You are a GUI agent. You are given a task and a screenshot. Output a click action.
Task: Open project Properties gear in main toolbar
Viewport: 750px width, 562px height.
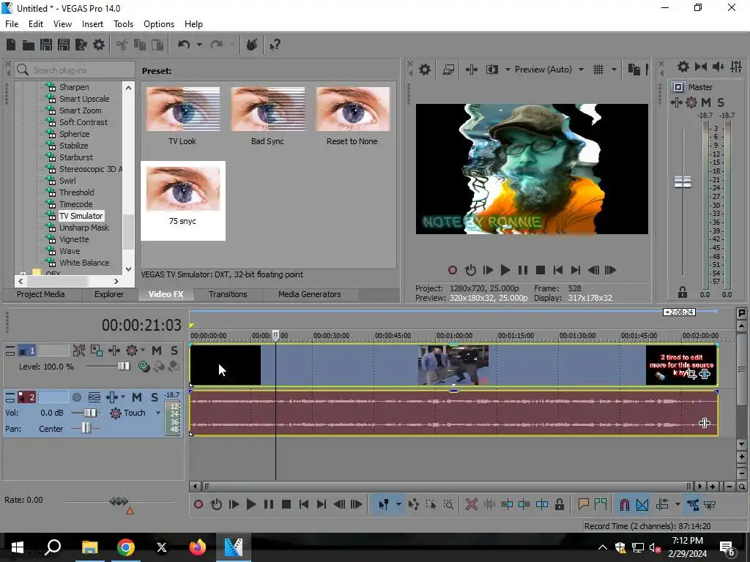click(x=99, y=45)
